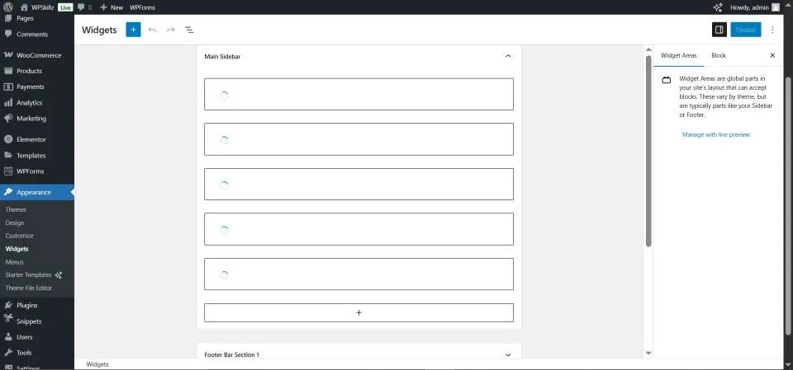Screen dimensions: 793x370
Task: Select the first loading widget block
Action: pos(359,95)
